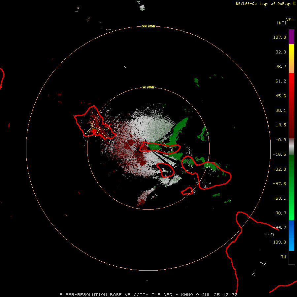Click the -63.1 value on velocity scale

pyautogui.click(x=280, y=198)
